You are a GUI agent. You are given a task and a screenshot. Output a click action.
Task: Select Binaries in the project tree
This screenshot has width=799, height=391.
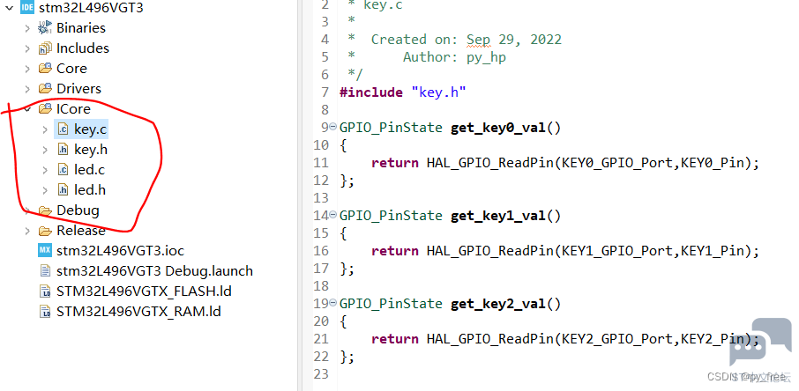coord(81,28)
